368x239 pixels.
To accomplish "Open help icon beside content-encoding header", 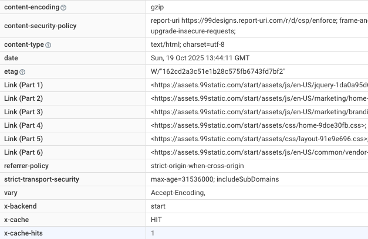I will tap(63, 8).
